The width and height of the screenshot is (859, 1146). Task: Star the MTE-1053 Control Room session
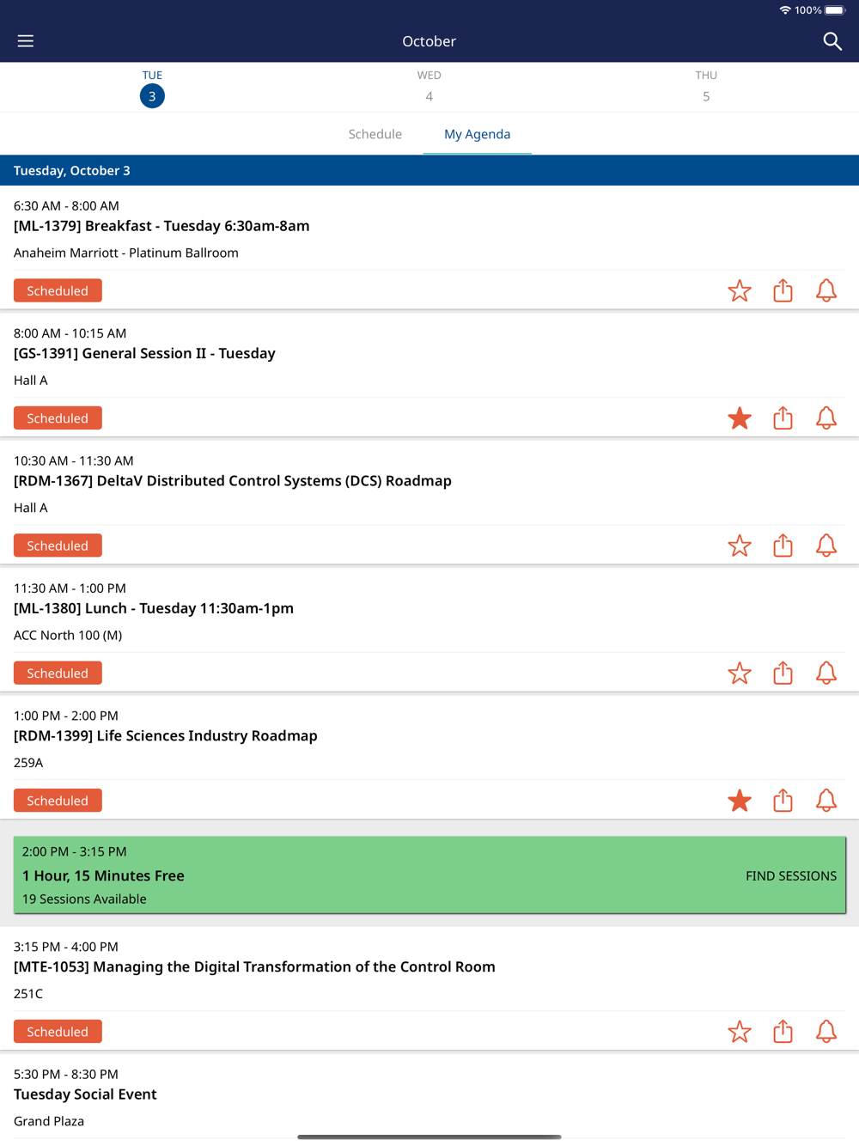(740, 1032)
